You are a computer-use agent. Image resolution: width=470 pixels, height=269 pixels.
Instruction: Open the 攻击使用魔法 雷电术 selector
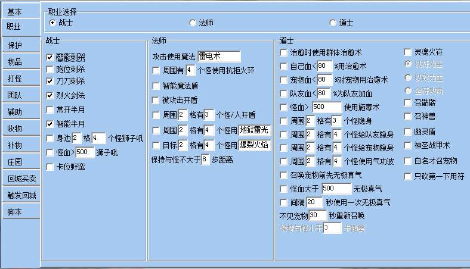[219, 57]
